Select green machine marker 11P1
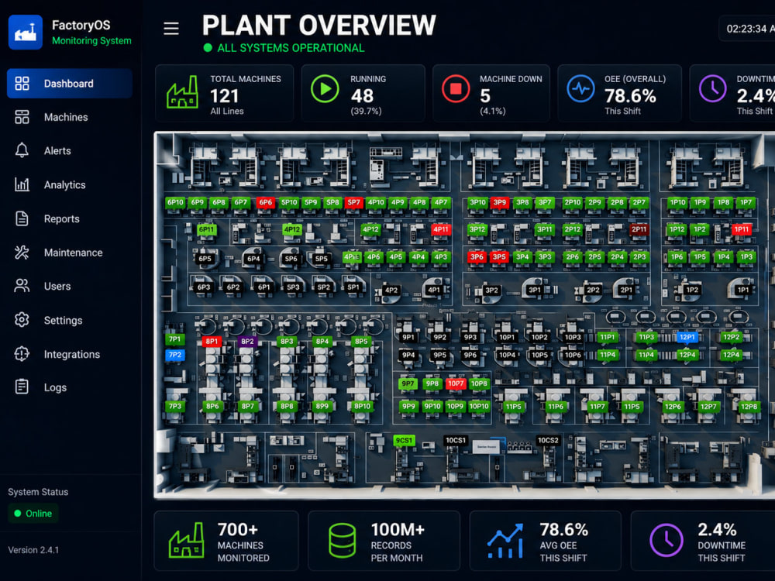 608,337
